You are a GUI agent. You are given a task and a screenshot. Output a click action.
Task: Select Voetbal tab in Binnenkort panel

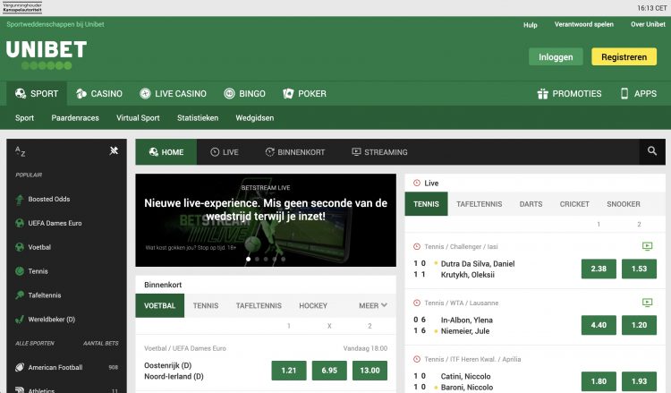pyautogui.click(x=159, y=305)
